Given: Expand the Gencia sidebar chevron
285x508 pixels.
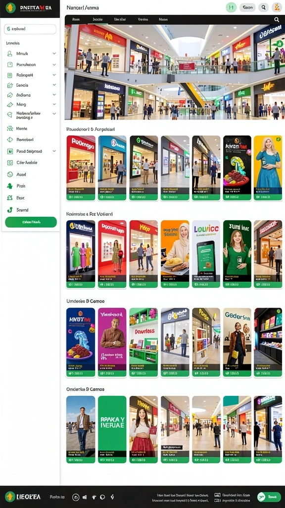Looking at the screenshot, I should click(x=54, y=85).
